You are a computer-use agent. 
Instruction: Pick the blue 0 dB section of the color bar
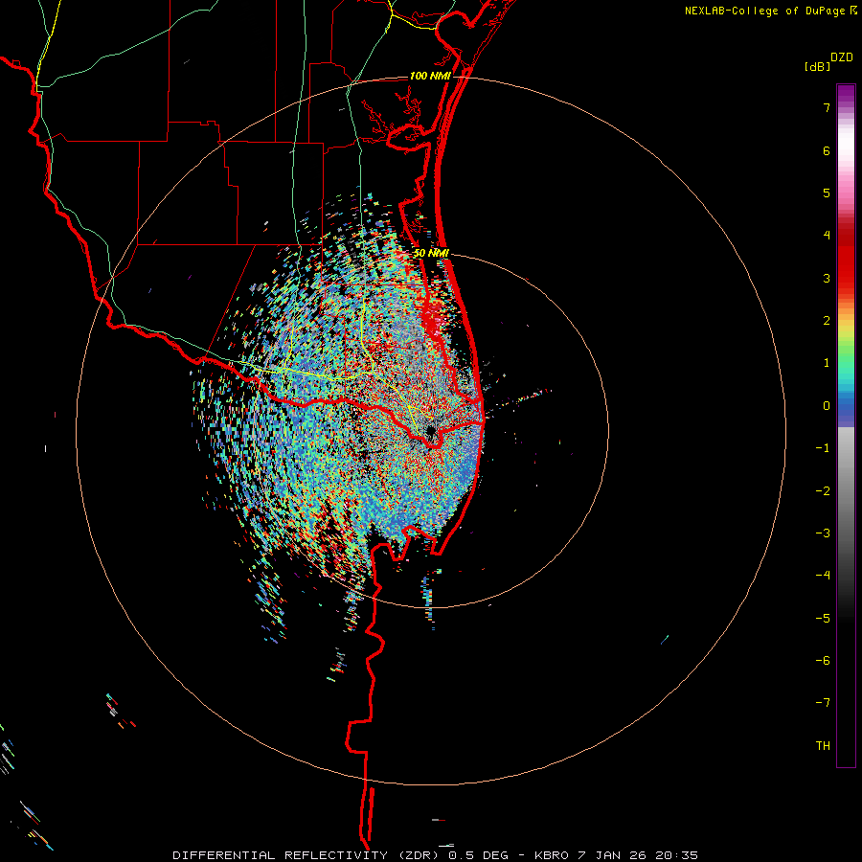[x=846, y=408]
